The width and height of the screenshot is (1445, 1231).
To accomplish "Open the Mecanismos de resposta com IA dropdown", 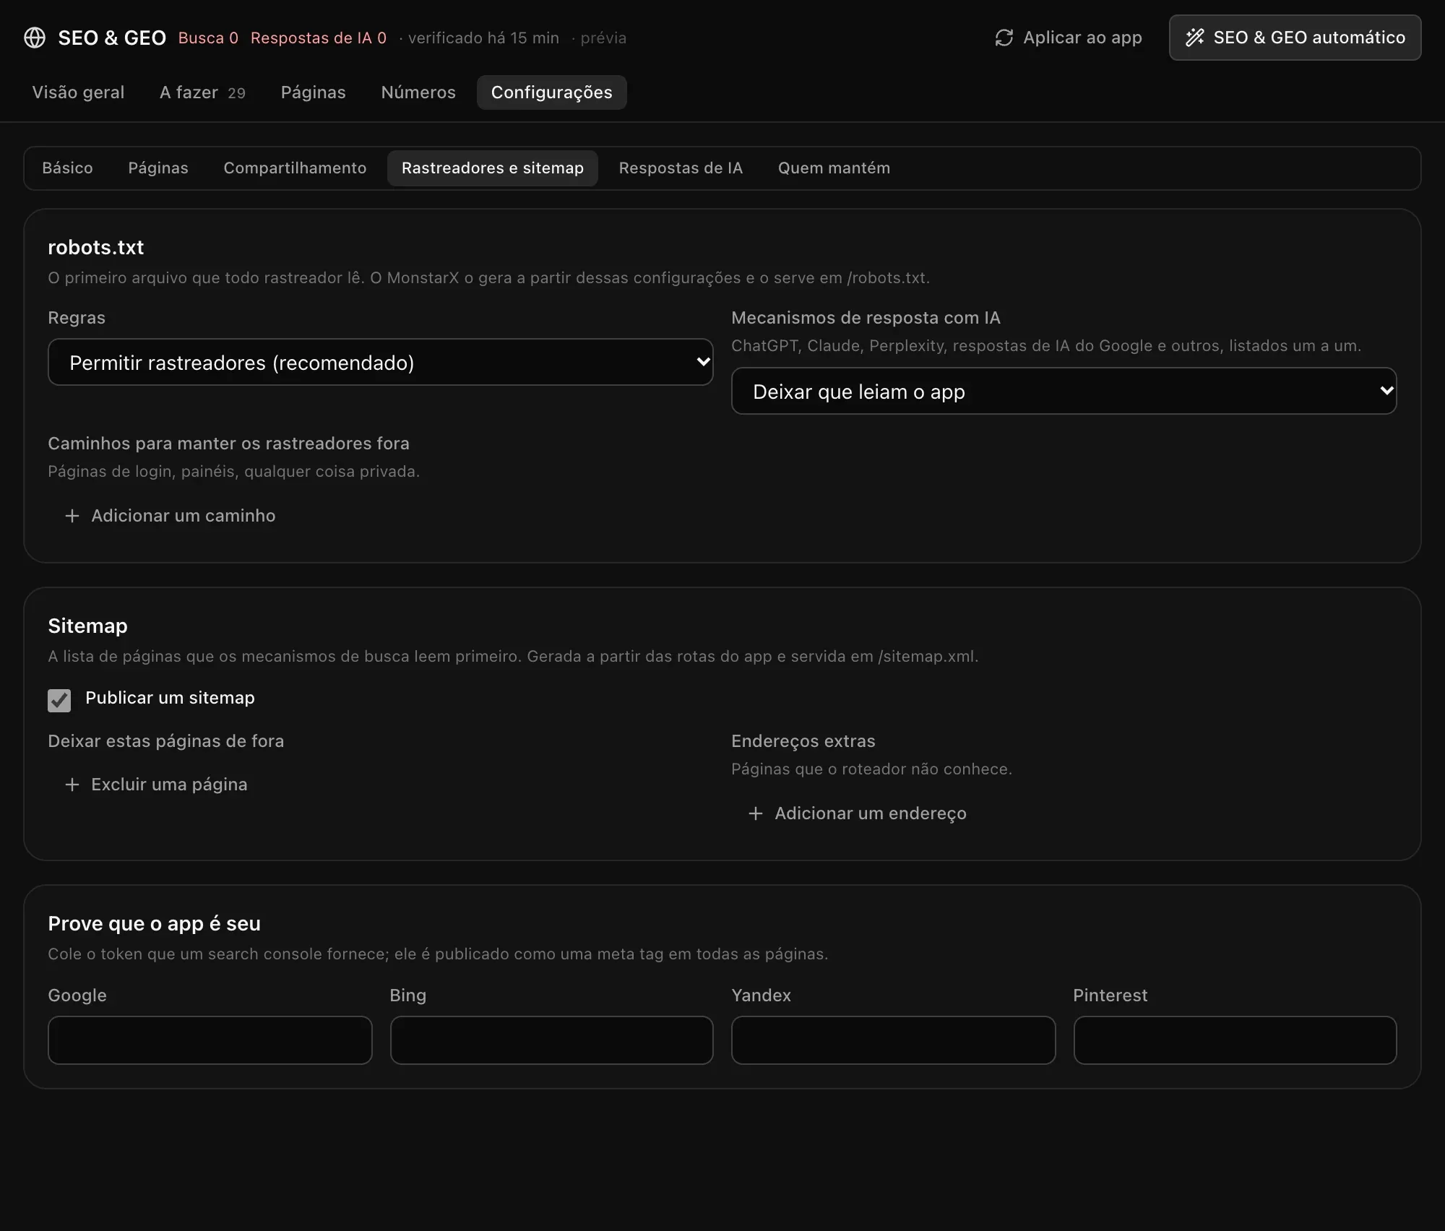I will 1064,391.
